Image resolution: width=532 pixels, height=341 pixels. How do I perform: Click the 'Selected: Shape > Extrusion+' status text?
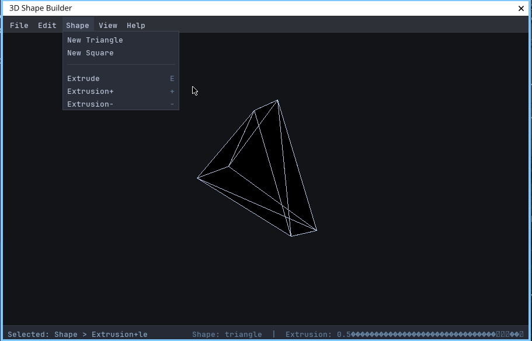pos(77,335)
